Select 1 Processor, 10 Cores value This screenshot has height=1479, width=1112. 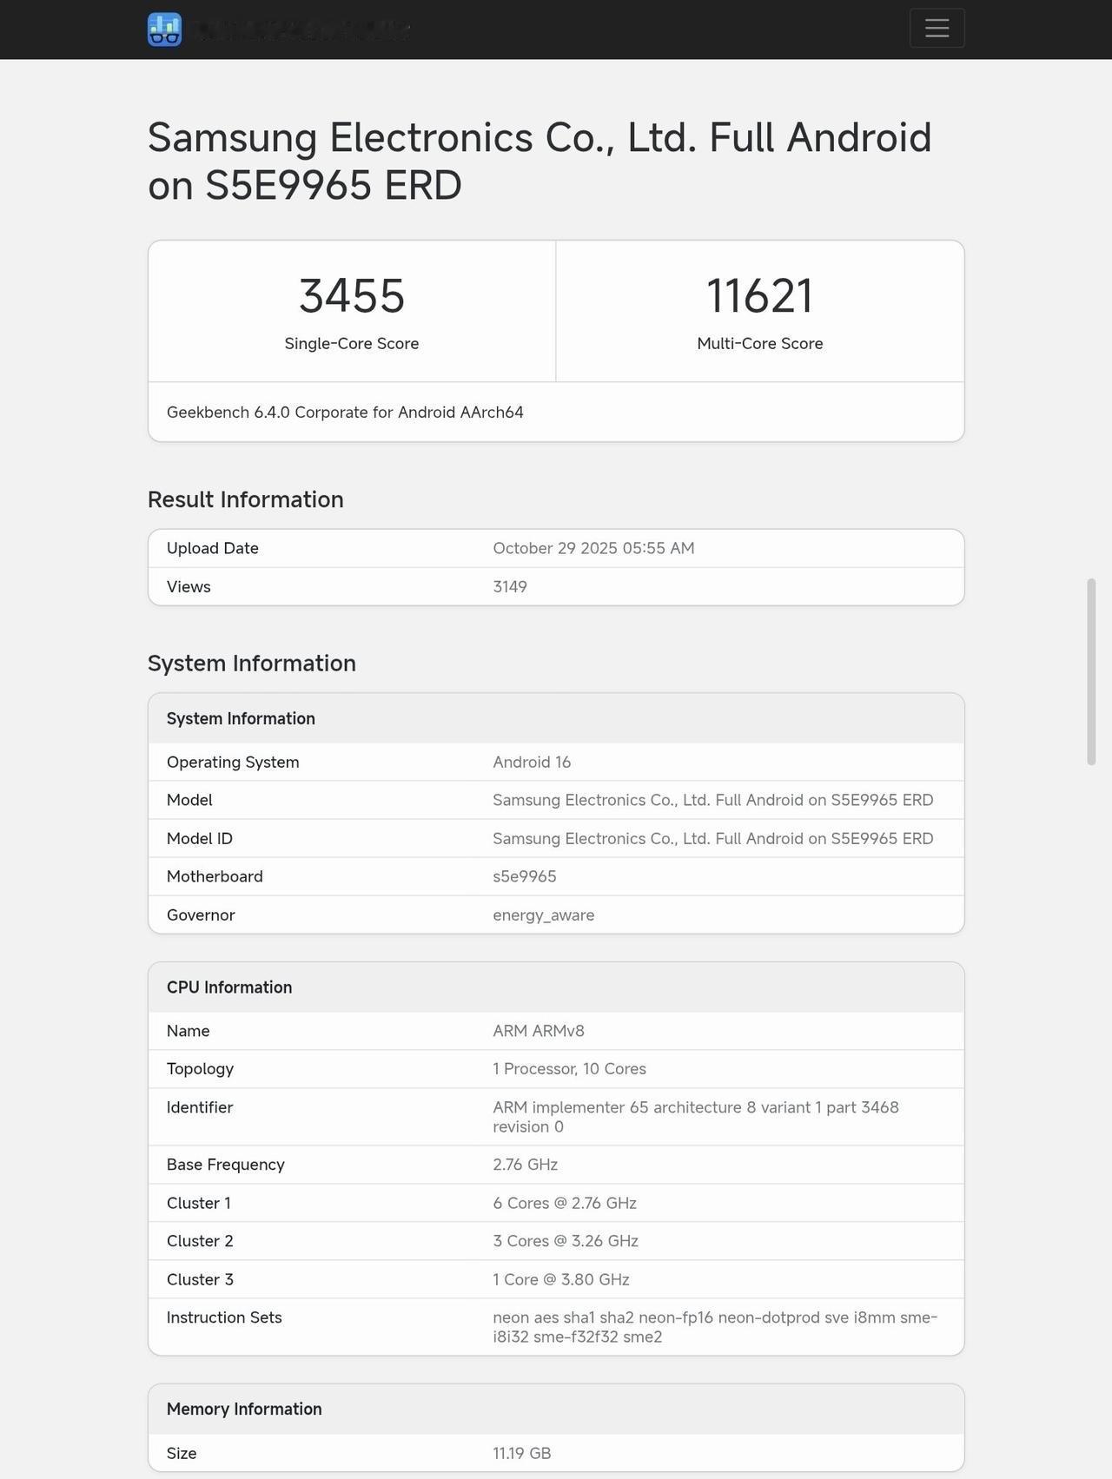click(570, 1069)
